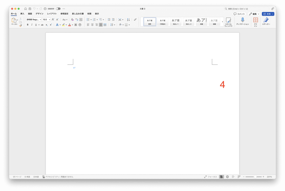285x191 pixels.
Task: Open the References tab
Action: [64, 14]
